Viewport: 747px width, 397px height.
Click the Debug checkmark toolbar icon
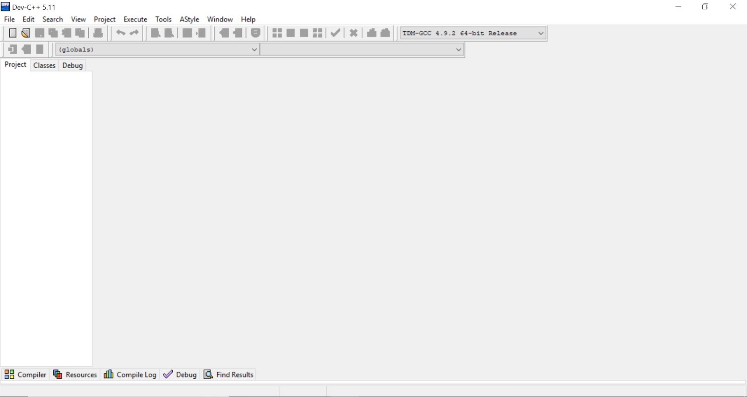point(336,33)
